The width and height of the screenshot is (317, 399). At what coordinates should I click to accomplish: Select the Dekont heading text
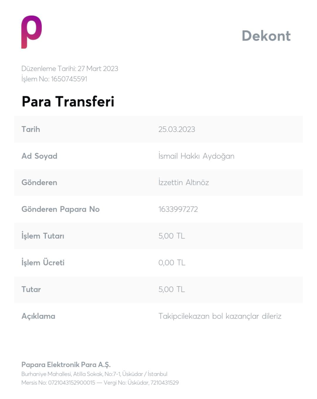coord(266,36)
